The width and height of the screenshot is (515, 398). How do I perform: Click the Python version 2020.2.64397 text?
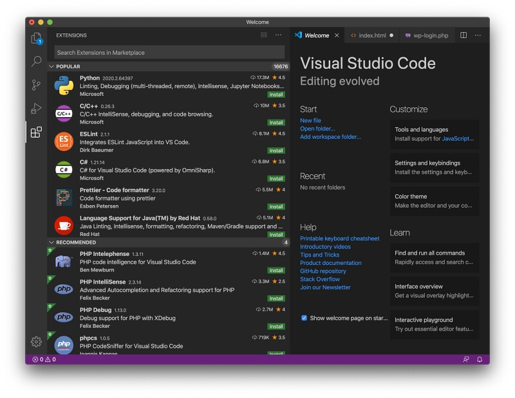coord(118,78)
